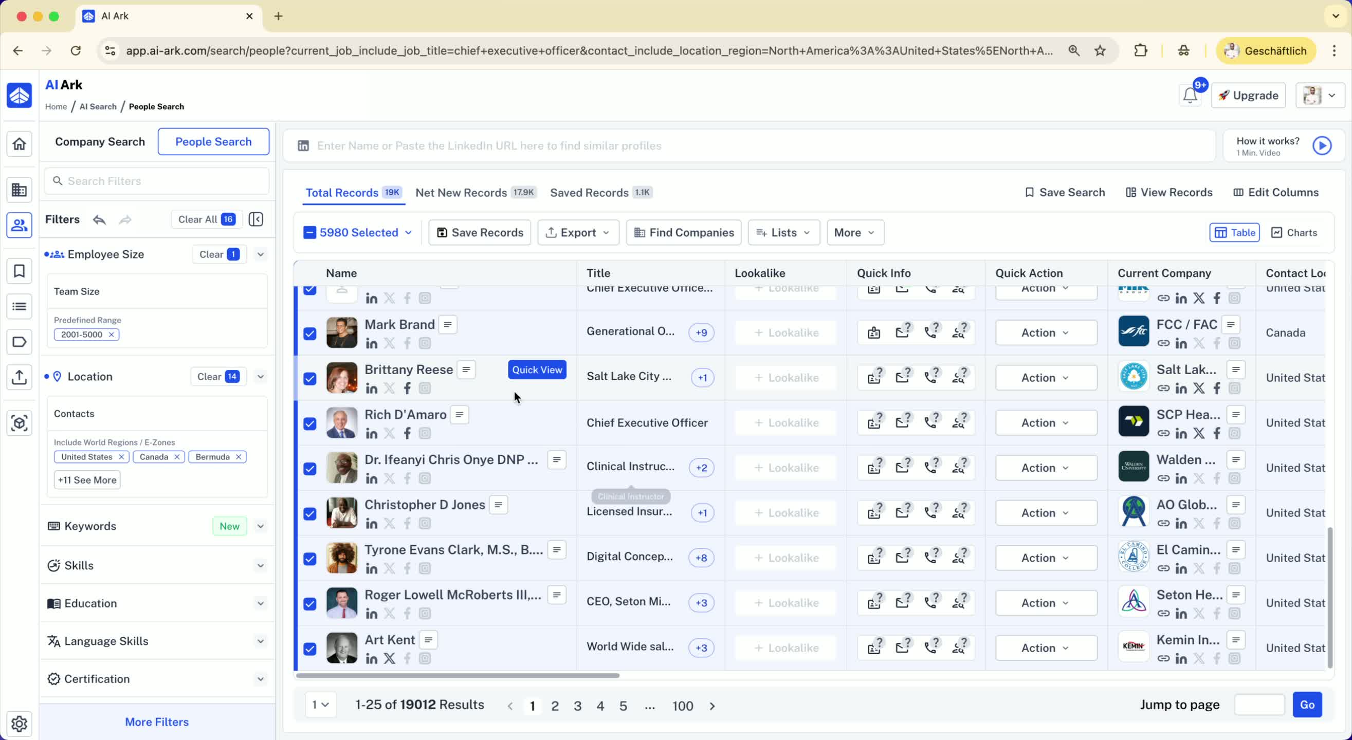This screenshot has height=740, width=1352.
Task: Open the Export dropdown
Action: 578,232
